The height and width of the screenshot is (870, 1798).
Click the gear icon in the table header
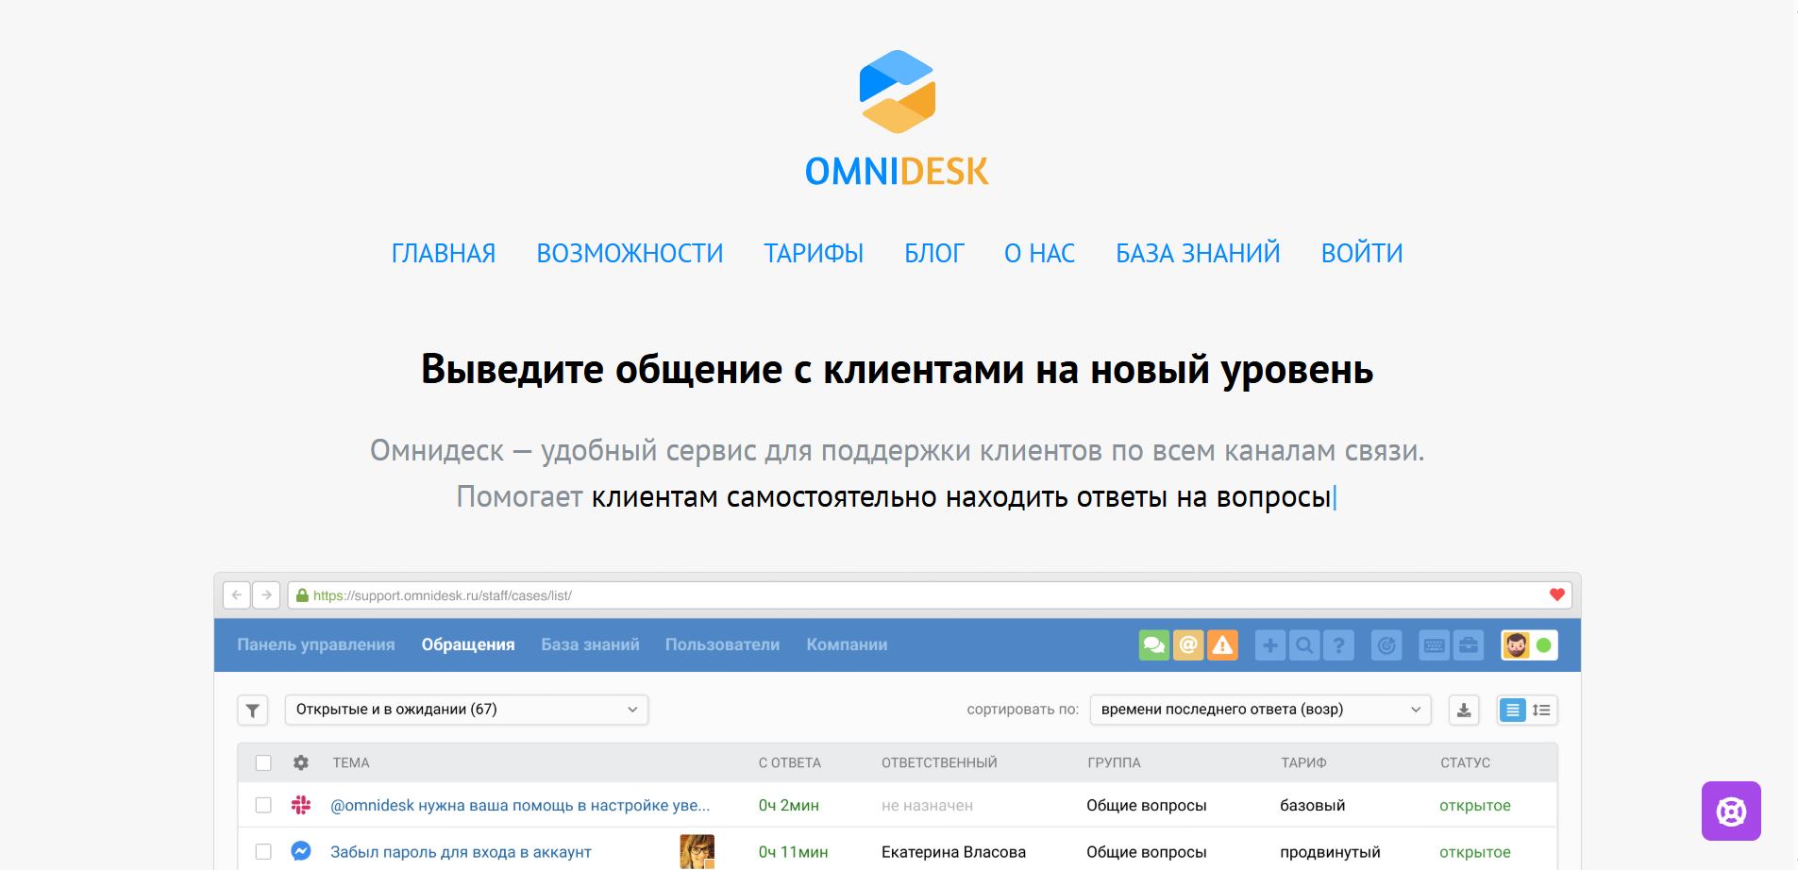tap(301, 762)
